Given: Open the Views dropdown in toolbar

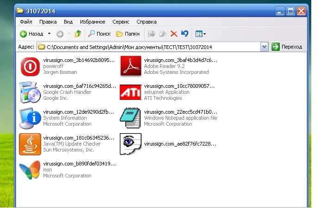Looking at the screenshot, I should (201, 34).
